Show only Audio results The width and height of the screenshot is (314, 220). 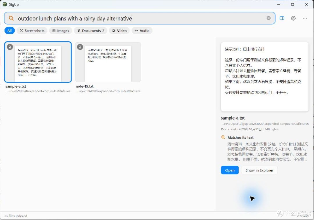[x=142, y=30]
